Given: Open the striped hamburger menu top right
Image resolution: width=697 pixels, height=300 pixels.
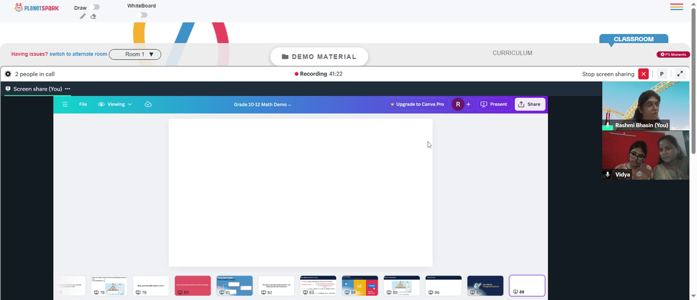Looking at the screenshot, I should click(x=677, y=7).
